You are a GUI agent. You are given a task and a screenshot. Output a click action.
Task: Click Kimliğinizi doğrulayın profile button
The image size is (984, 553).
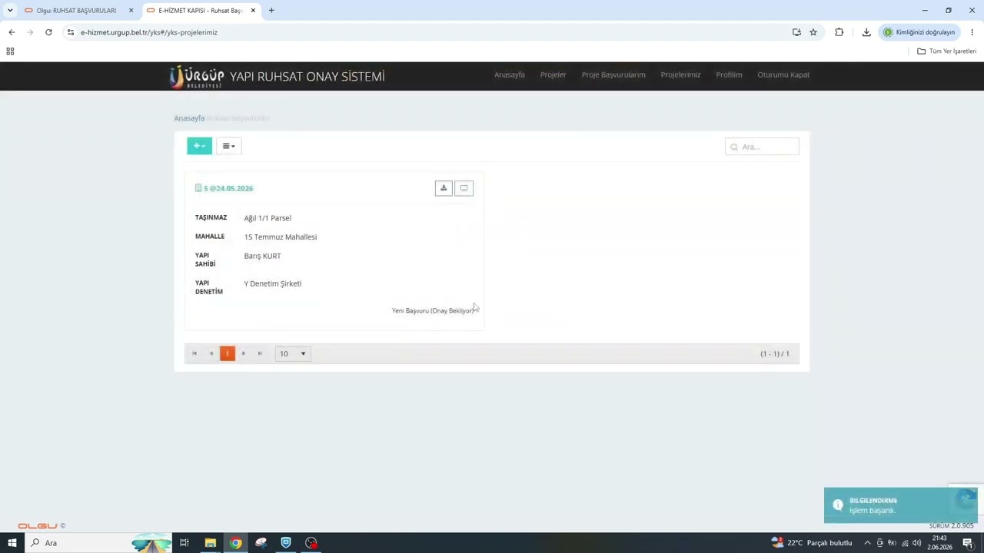919,32
